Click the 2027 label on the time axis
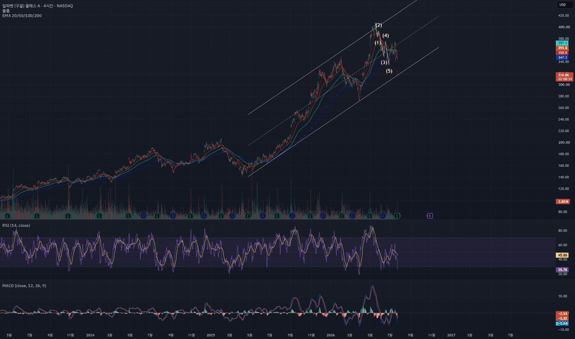 [x=451, y=335]
